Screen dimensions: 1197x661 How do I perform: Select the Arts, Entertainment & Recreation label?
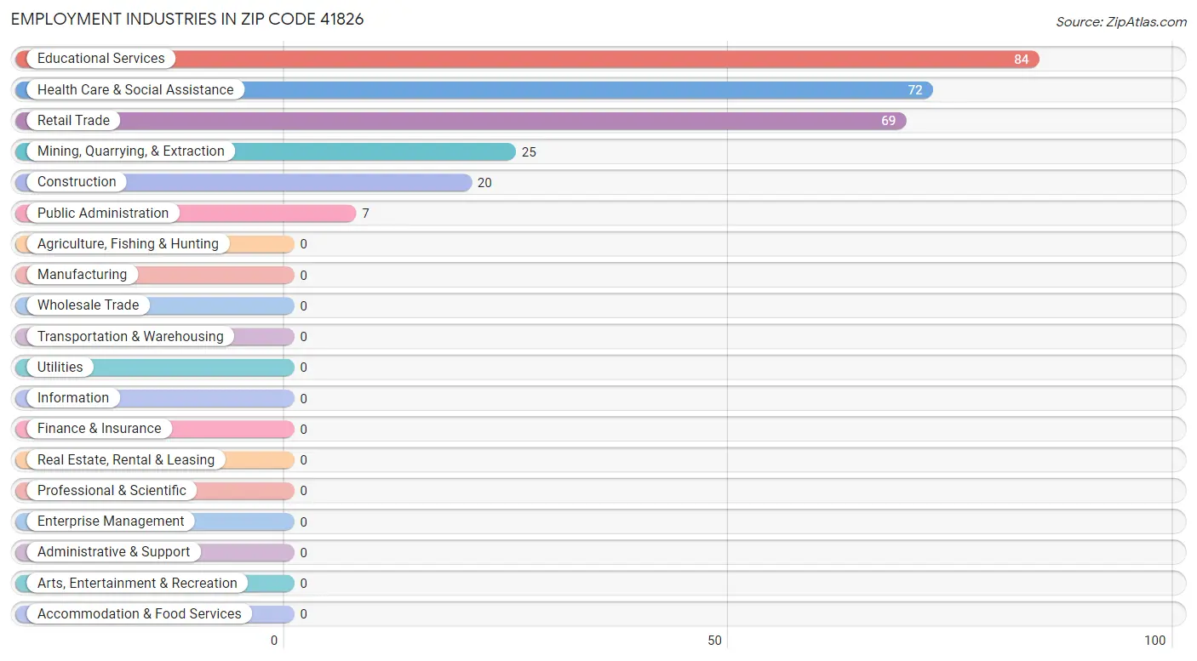click(137, 583)
